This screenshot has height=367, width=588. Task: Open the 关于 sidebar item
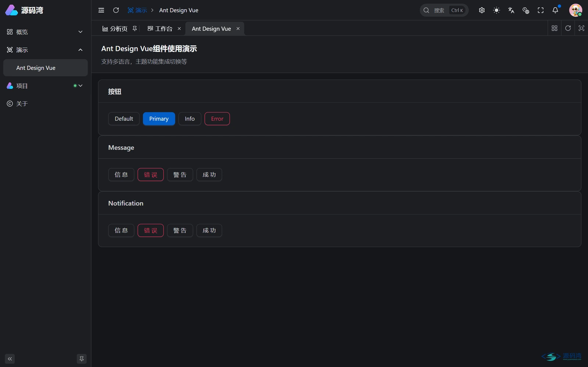point(46,104)
